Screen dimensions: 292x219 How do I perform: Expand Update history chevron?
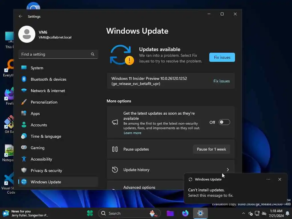[x=228, y=170]
